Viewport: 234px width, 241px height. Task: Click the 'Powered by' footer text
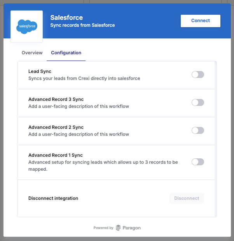coord(103,228)
